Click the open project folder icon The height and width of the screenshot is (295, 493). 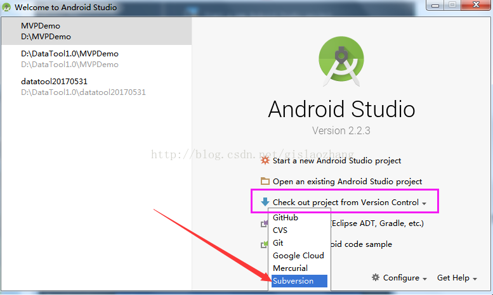(x=265, y=182)
